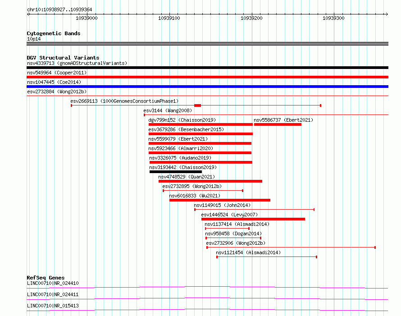
Task: Select the nsv4748529 (Quan2021) variant bar
Action: (x=210, y=181)
